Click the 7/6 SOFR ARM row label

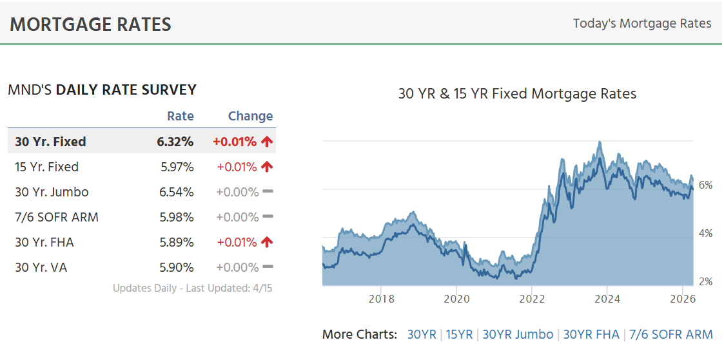(x=57, y=217)
